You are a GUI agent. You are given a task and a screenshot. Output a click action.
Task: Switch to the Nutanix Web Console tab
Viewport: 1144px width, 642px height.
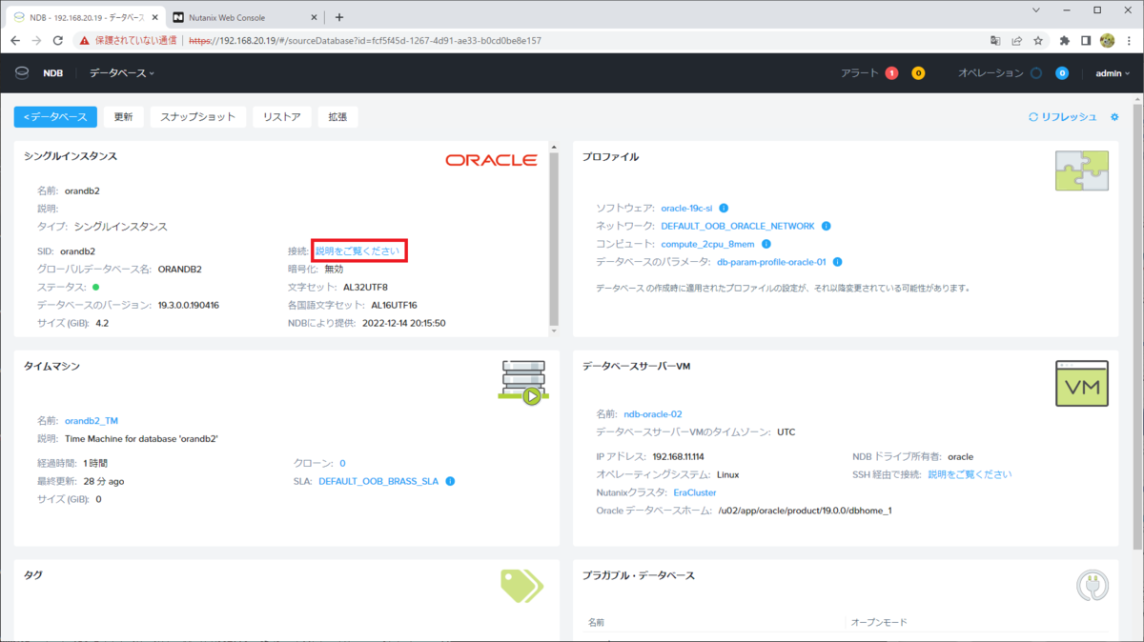(x=246, y=17)
